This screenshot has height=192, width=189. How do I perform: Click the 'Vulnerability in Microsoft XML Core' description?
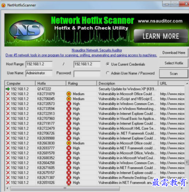(x=127, y=128)
